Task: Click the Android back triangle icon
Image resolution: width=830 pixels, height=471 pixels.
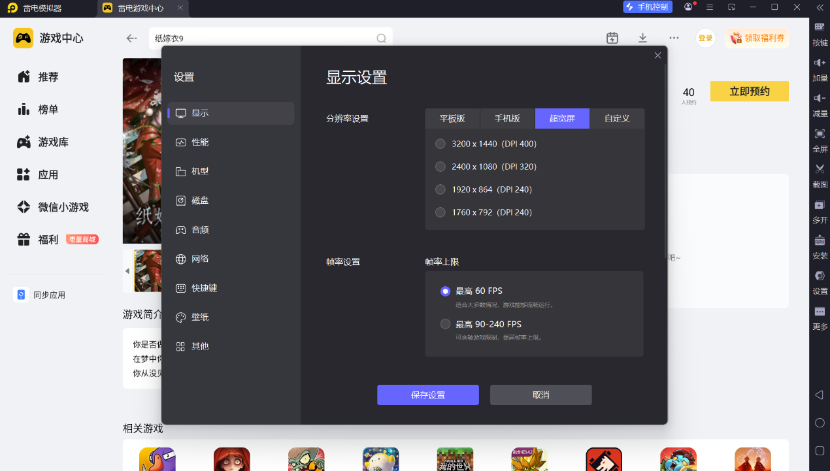Action: tap(820, 395)
